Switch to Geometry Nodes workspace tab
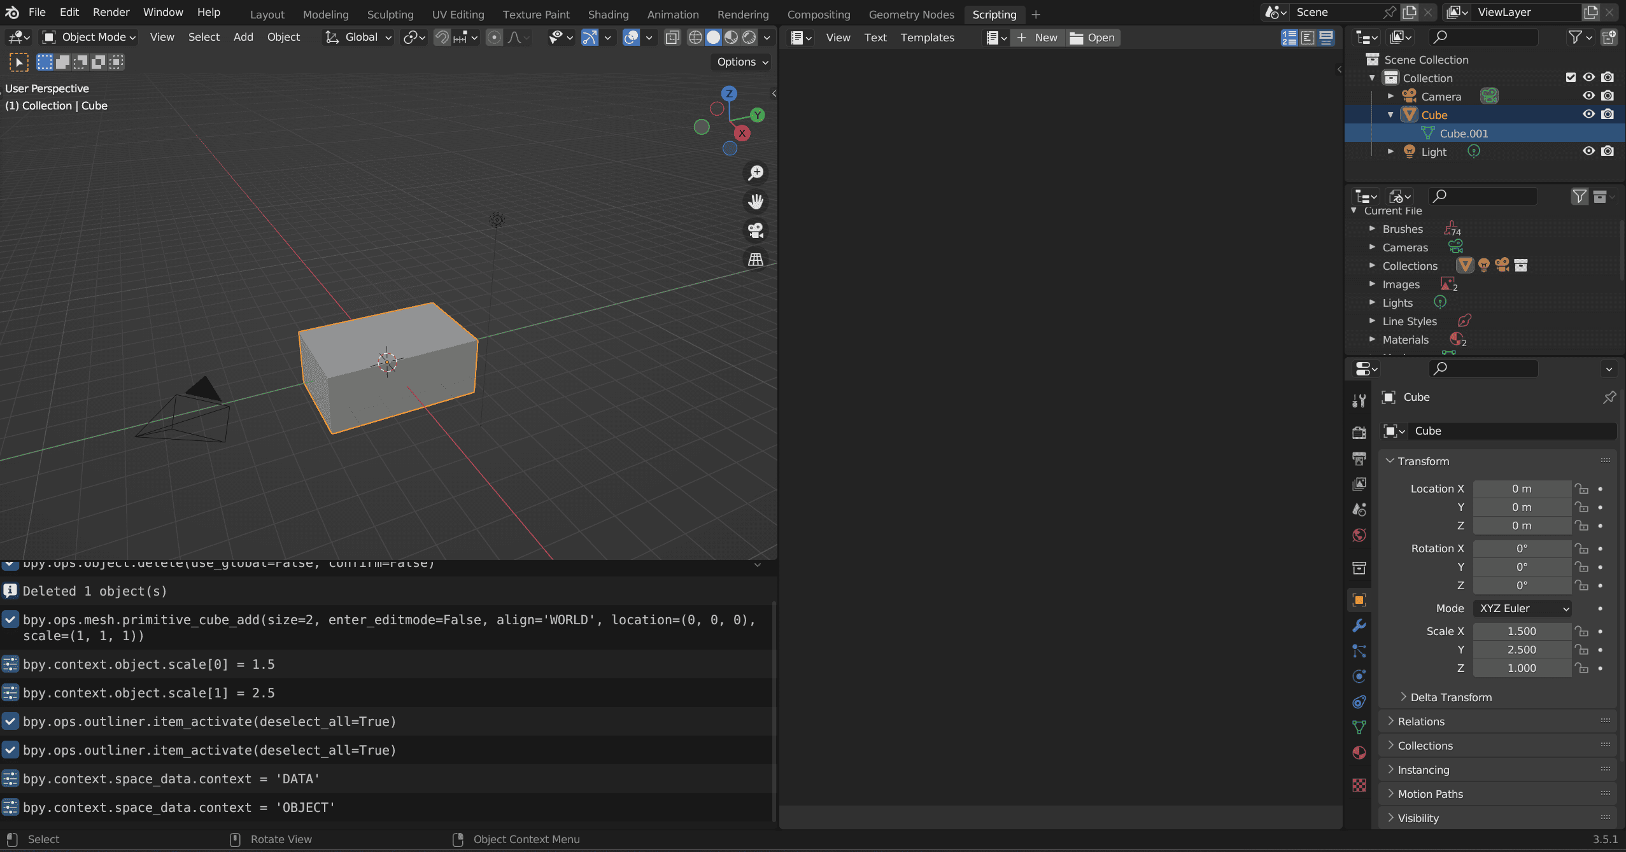 pyautogui.click(x=911, y=14)
